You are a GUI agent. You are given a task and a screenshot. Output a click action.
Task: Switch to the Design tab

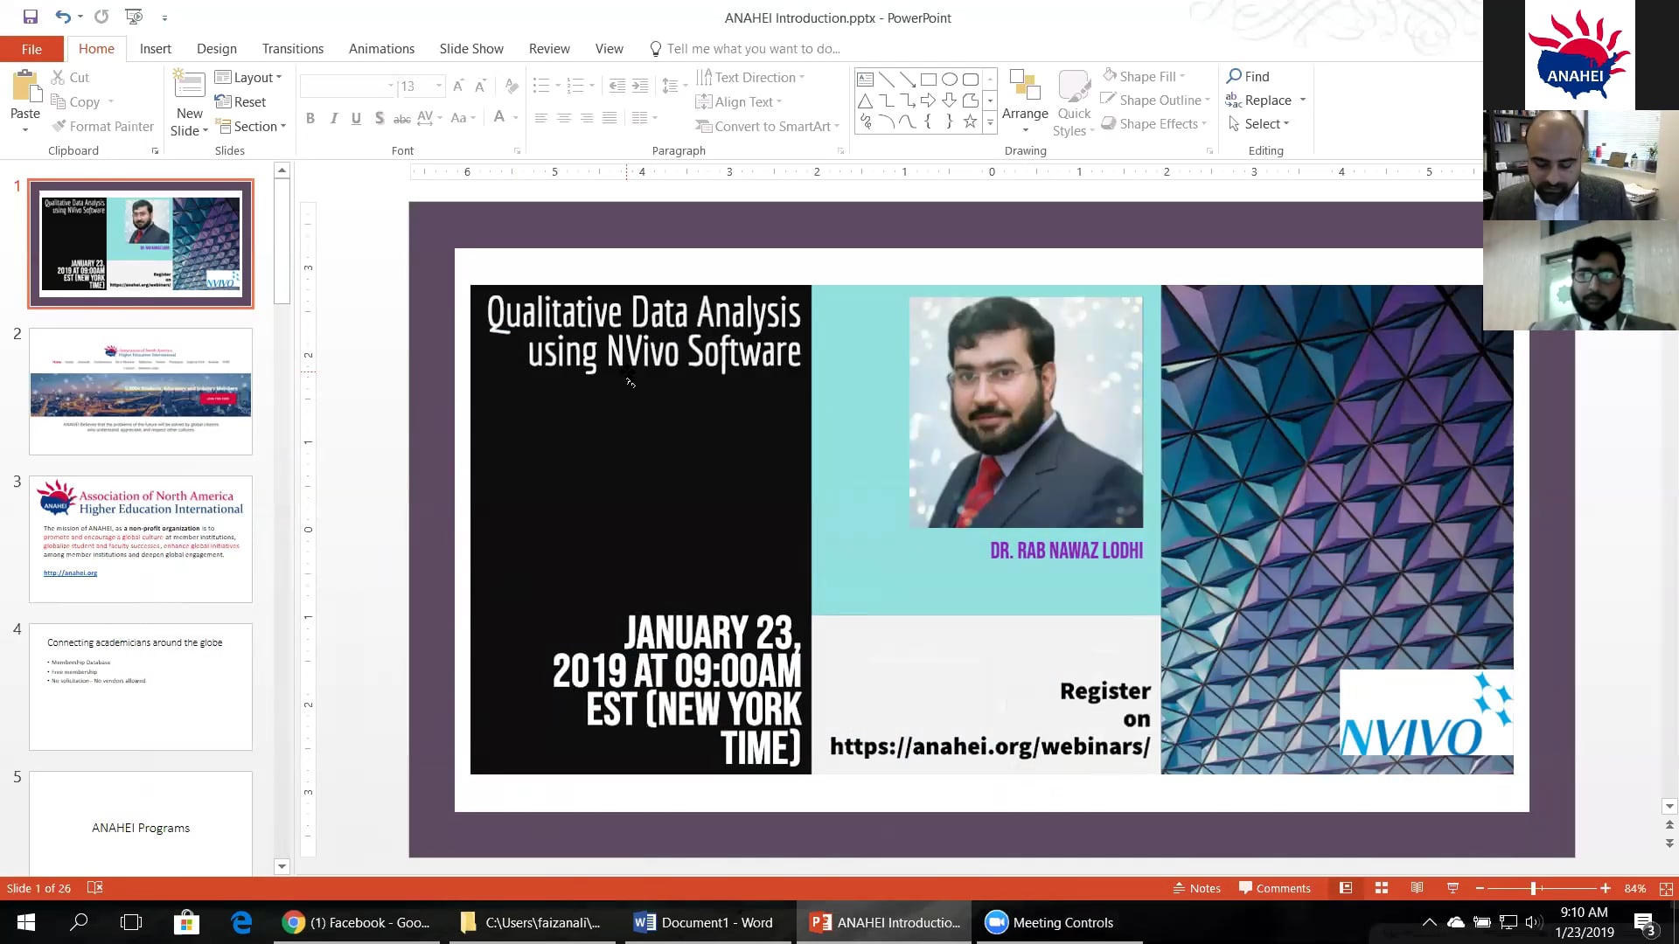coord(217,49)
